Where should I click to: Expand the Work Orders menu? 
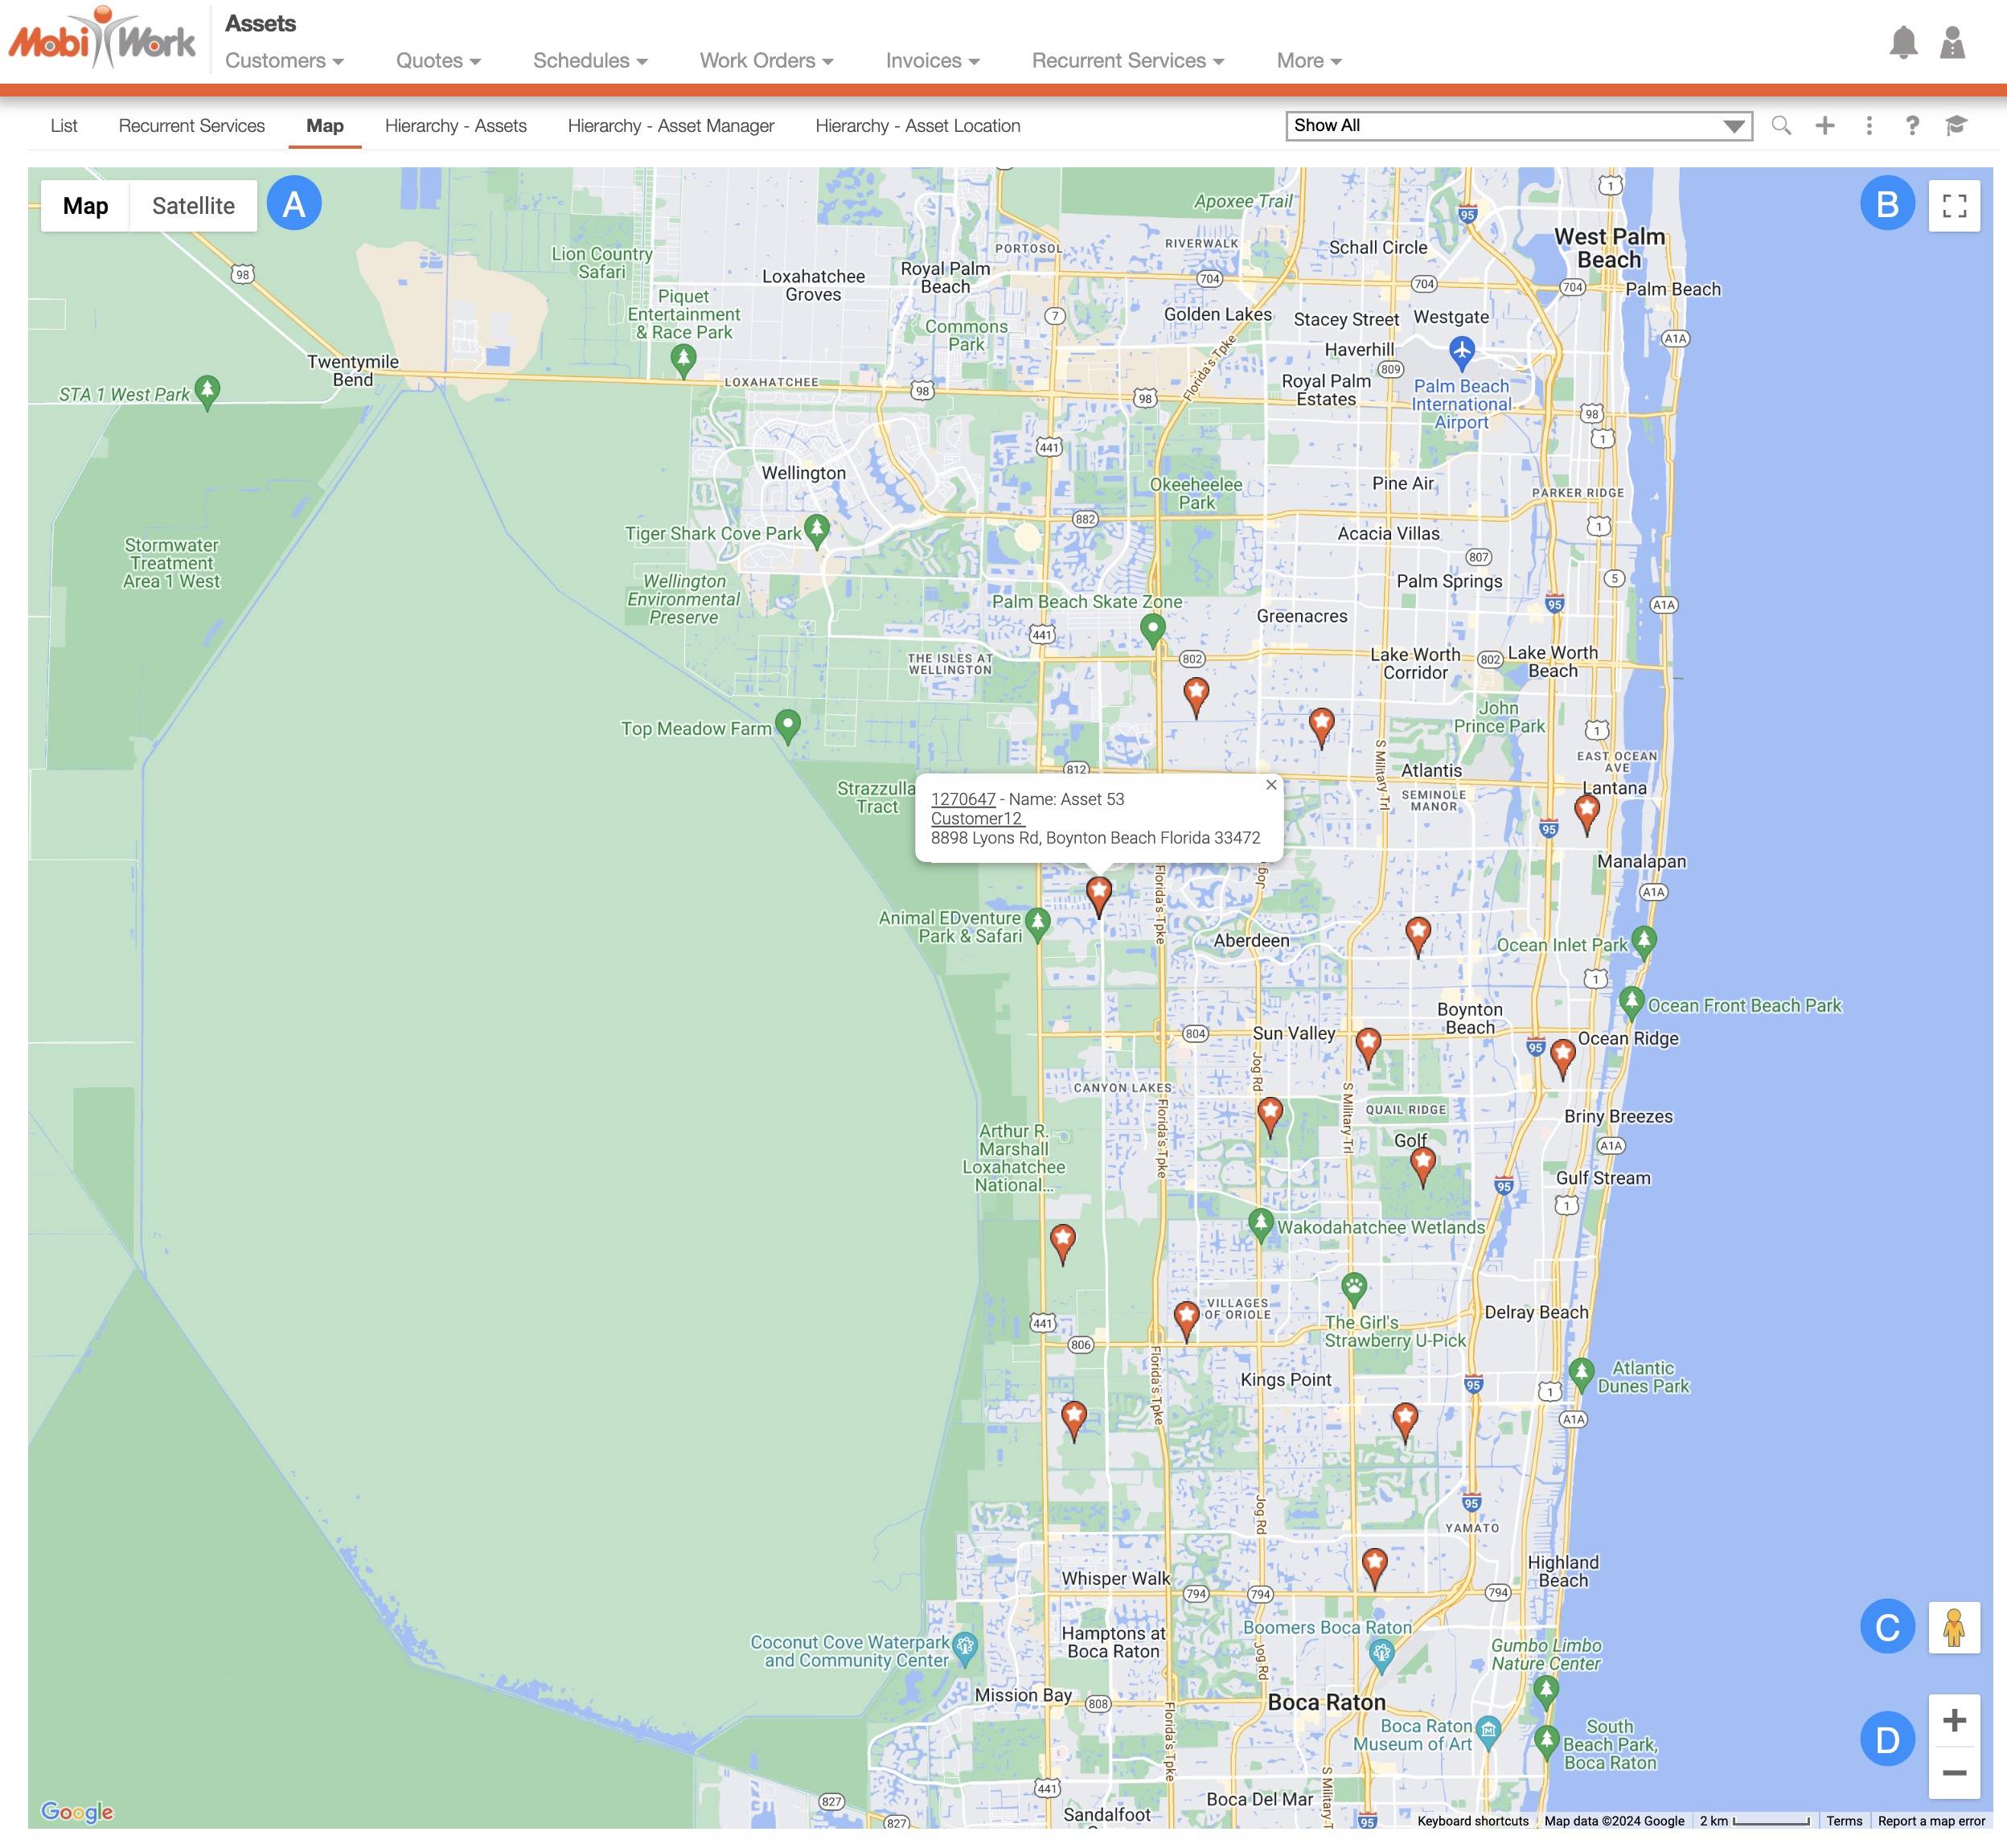766,61
